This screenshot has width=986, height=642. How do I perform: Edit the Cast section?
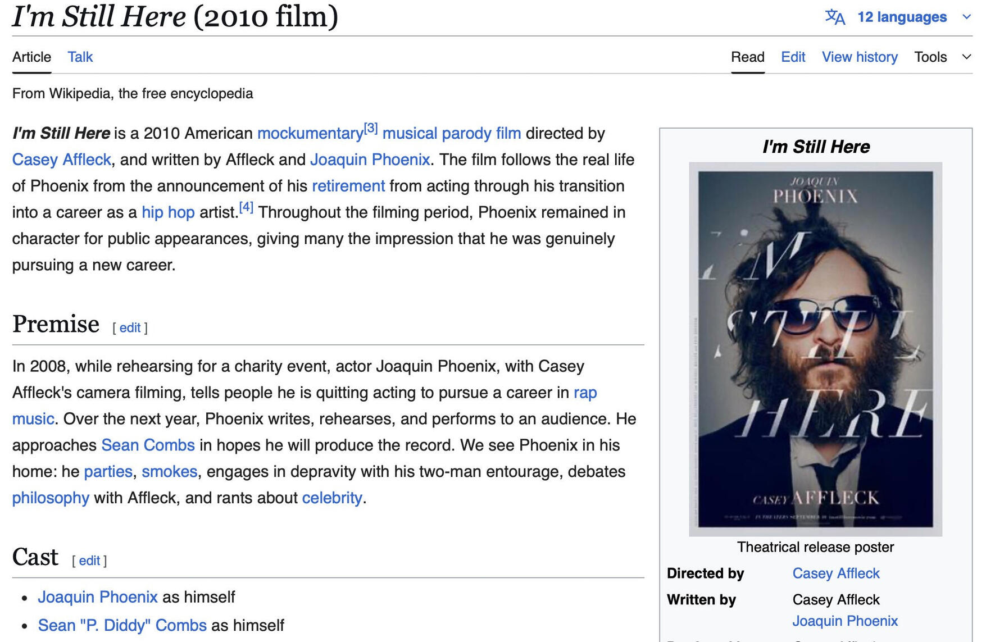(89, 561)
